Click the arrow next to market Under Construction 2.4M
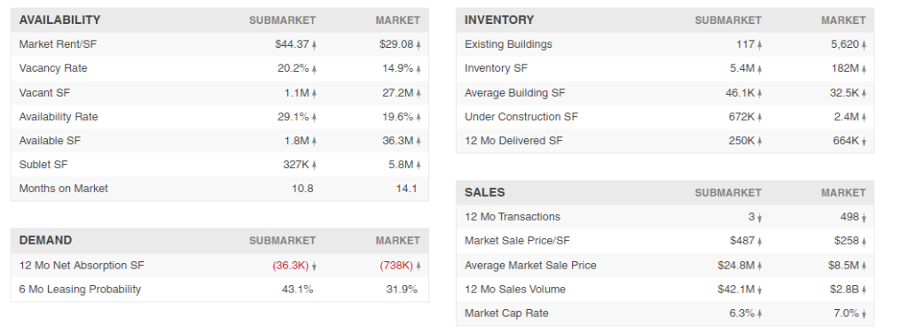Screen dimensions: 908x333 point(864,117)
